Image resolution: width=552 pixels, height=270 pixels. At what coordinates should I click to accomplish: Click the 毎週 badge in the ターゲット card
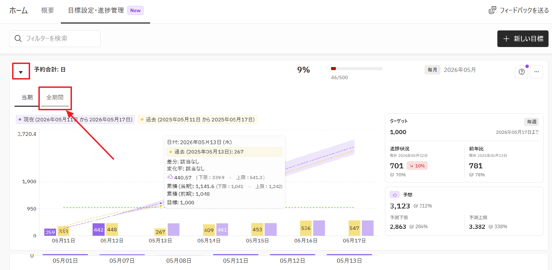(x=532, y=122)
